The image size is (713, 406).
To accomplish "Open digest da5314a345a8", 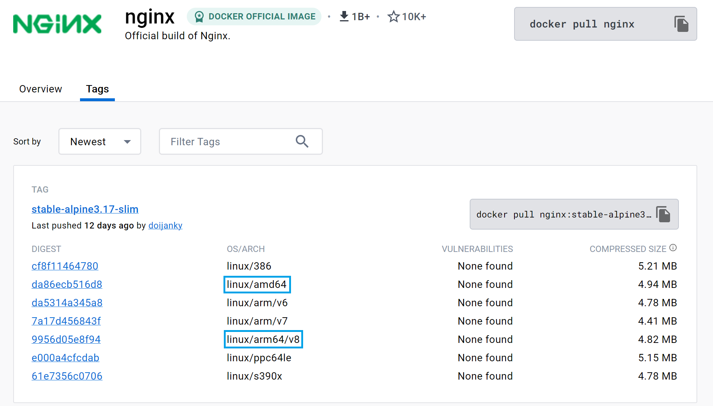I will 67,303.
